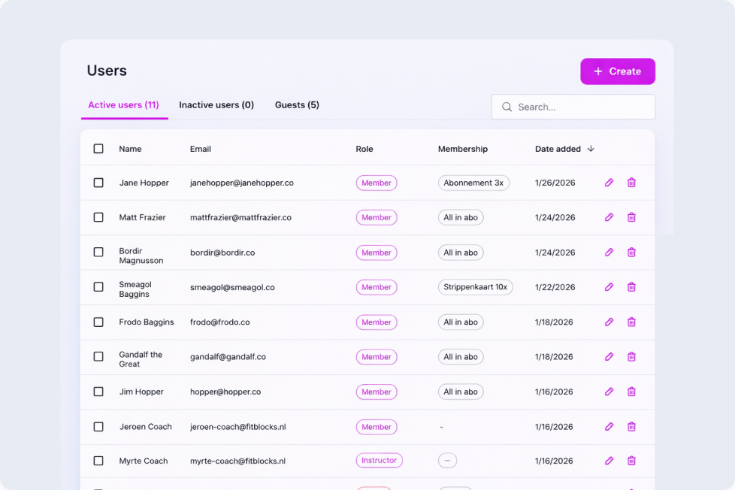Click frodo@frodo.co email
735x490 pixels.
(220, 322)
